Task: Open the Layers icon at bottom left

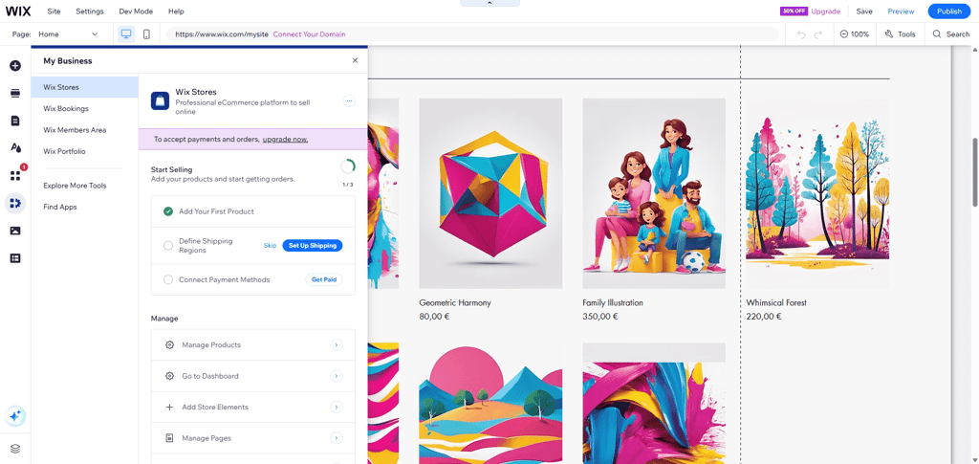Action: click(x=15, y=449)
